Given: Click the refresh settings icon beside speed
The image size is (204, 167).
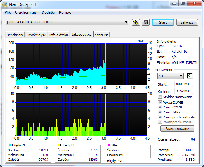Looking at the screenshot, I should (190, 76).
